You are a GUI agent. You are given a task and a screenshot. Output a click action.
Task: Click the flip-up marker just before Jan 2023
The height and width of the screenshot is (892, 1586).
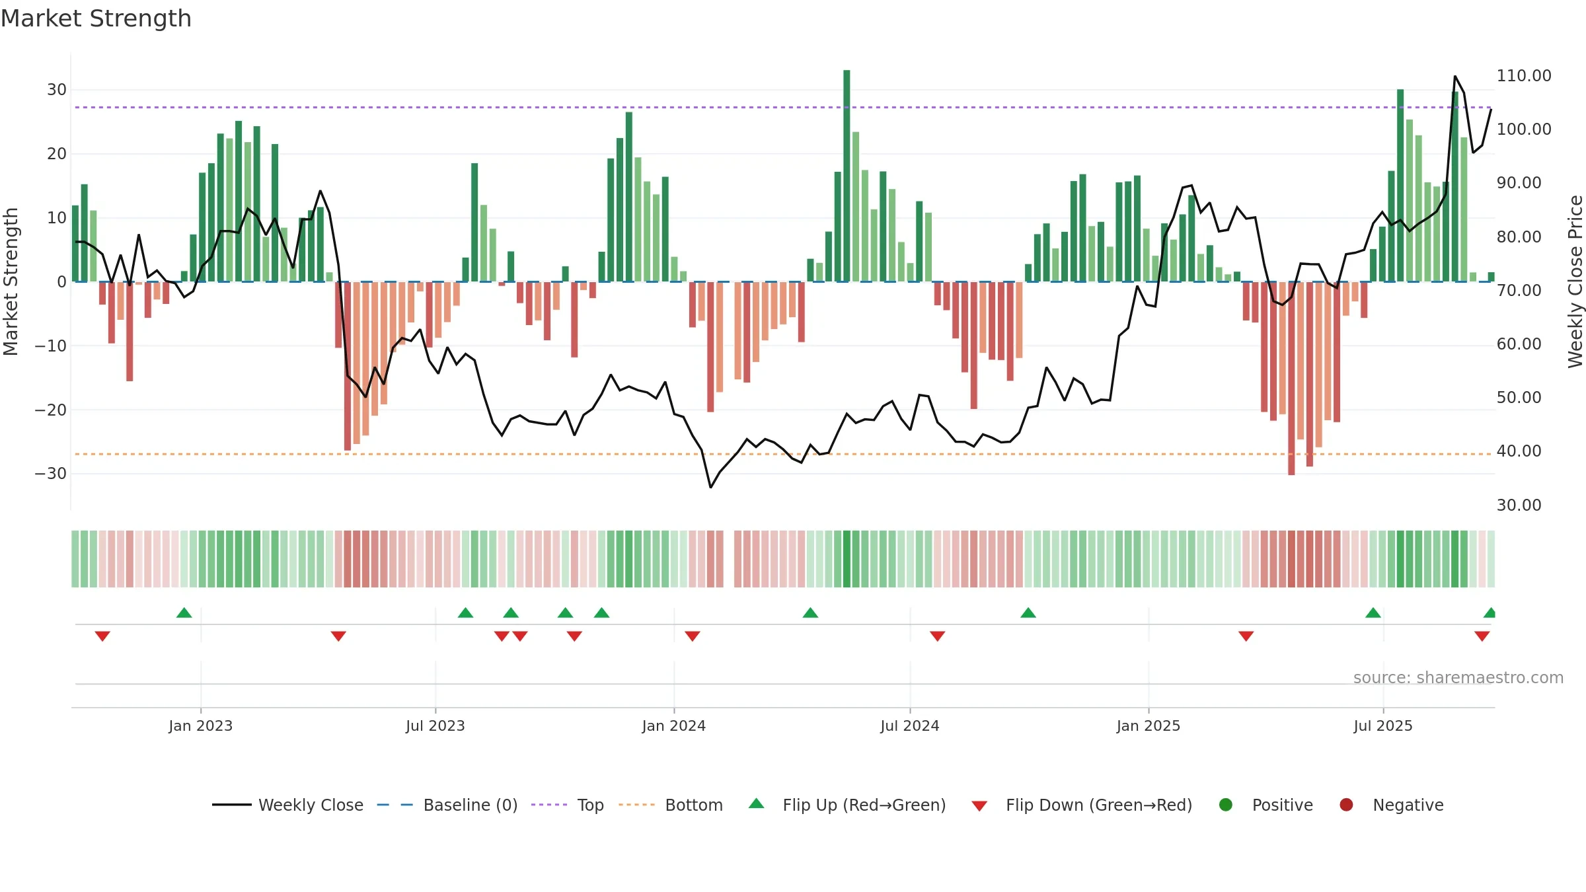pyautogui.click(x=184, y=613)
